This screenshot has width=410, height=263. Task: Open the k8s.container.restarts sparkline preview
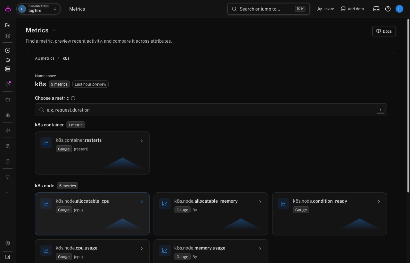pyautogui.click(x=123, y=163)
